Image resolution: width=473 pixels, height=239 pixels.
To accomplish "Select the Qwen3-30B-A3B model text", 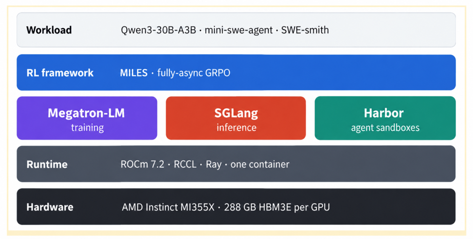I will [x=158, y=30].
